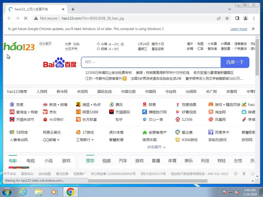Open the Chrome tab search chevron
Screen dimensions: 263x197
point(229,9)
